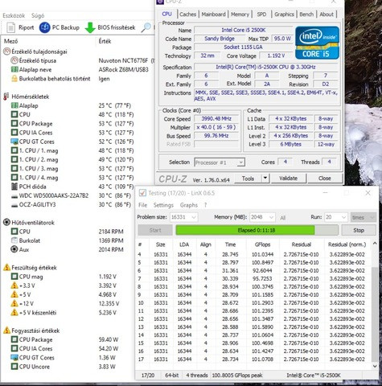Screen dimensions: 382x386
Task: Click the PCH dióda chip icon
Action: [14, 187]
